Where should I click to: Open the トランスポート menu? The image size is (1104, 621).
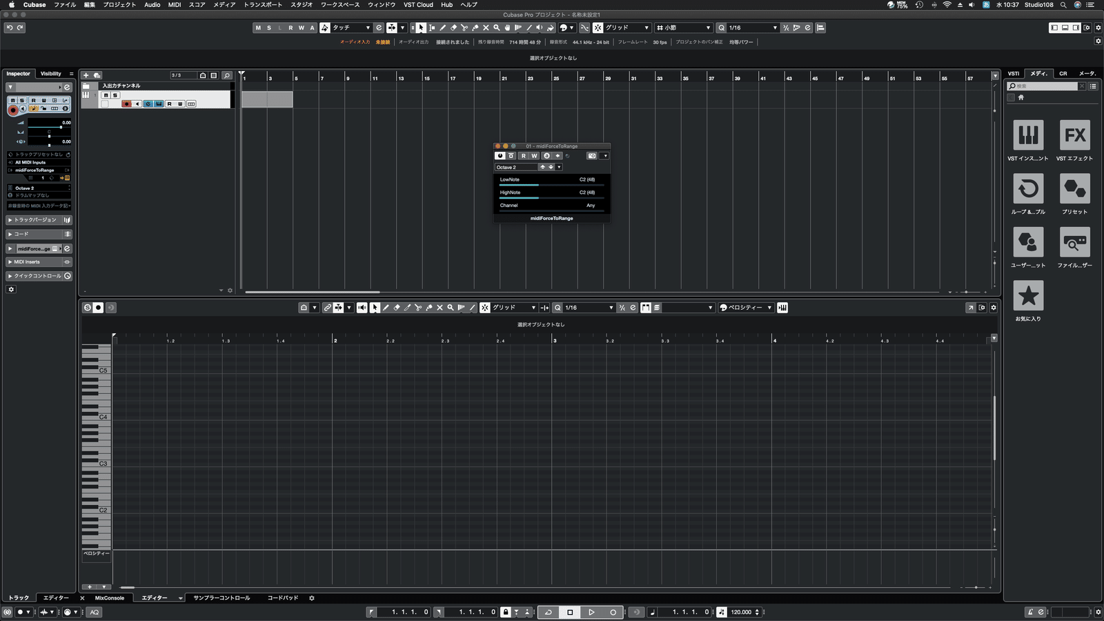click(263, 5)
